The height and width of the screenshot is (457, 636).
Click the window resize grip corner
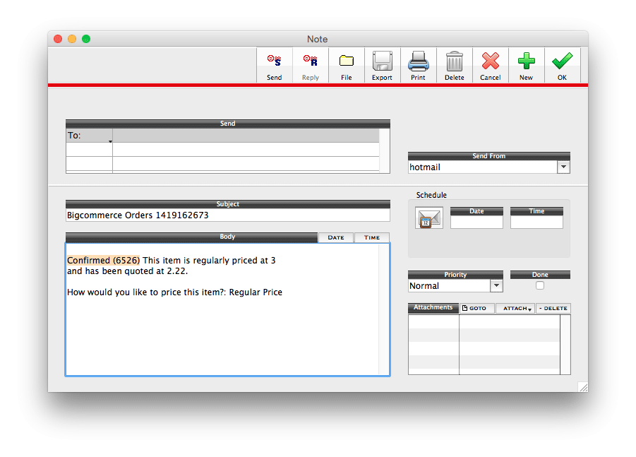(x=583, y=387)
